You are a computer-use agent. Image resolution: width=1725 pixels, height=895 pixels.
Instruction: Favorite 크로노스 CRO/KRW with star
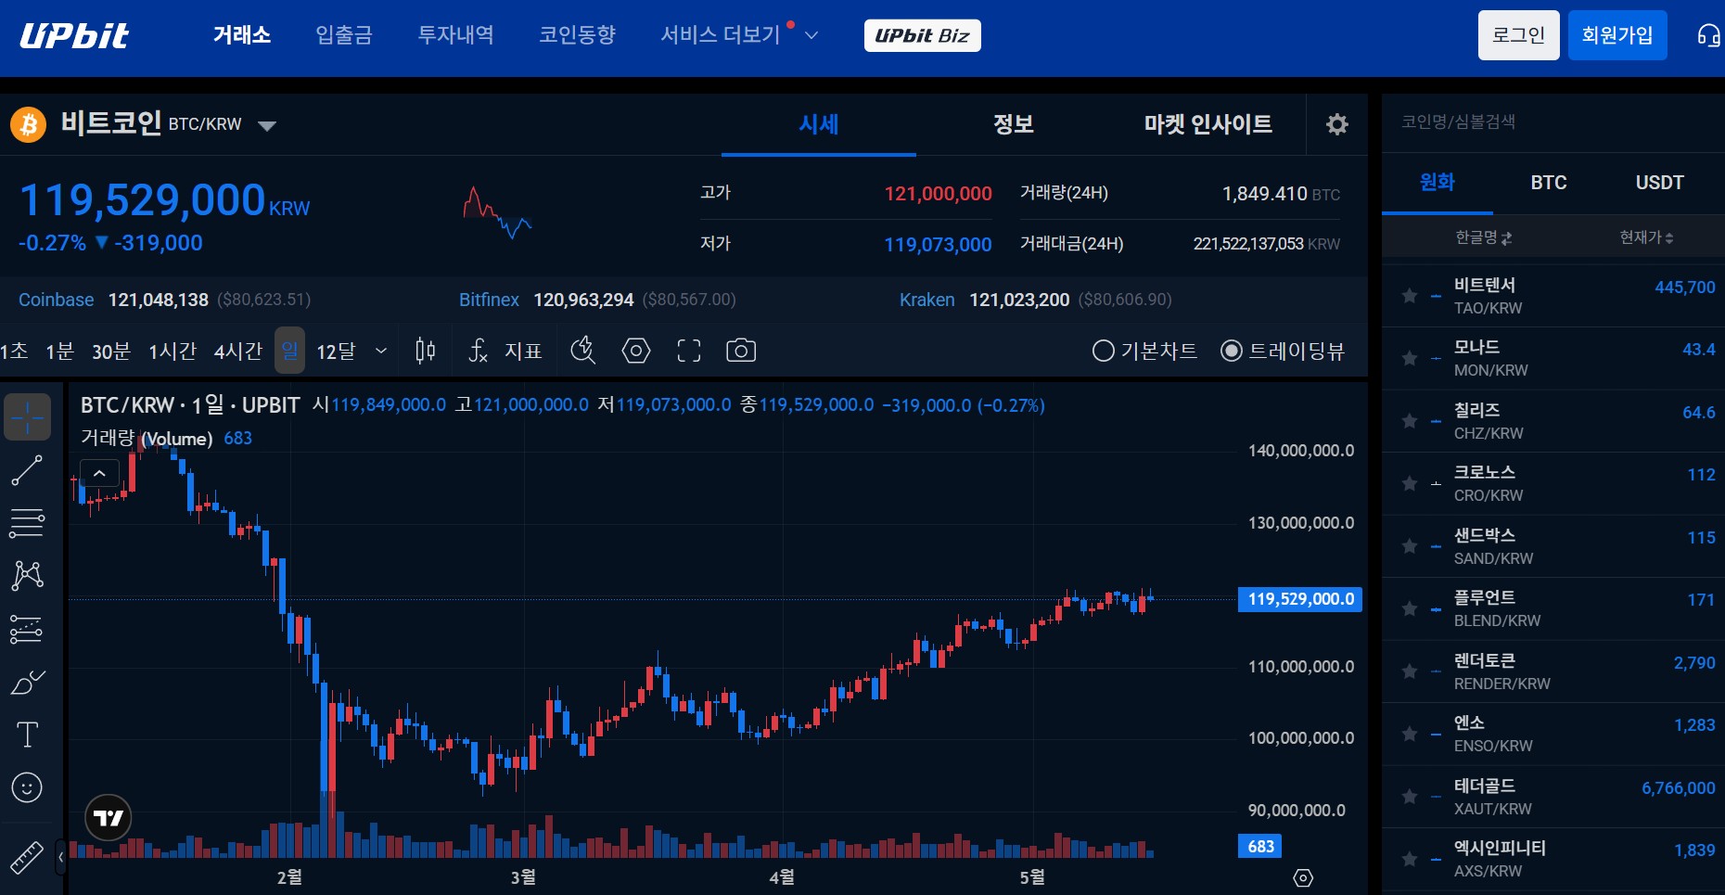(1410, 483)
